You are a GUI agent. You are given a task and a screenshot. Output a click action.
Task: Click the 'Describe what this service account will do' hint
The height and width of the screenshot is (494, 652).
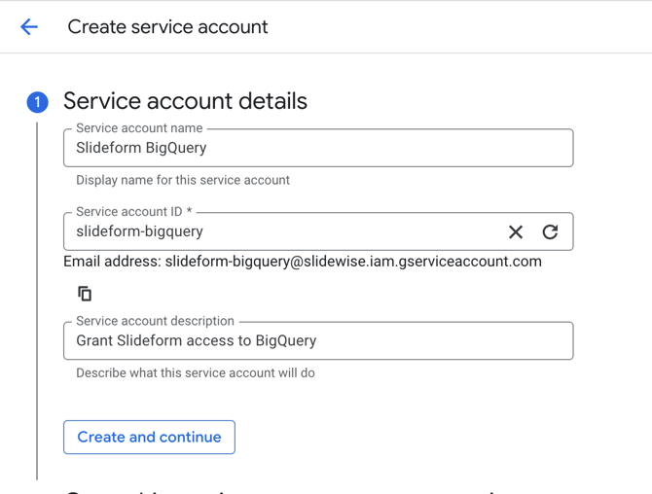tap(195, 372)
